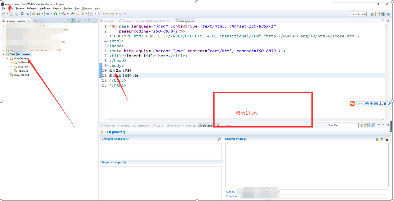
Task: Click the Save All toolbar icon
Action: (16, 14)
